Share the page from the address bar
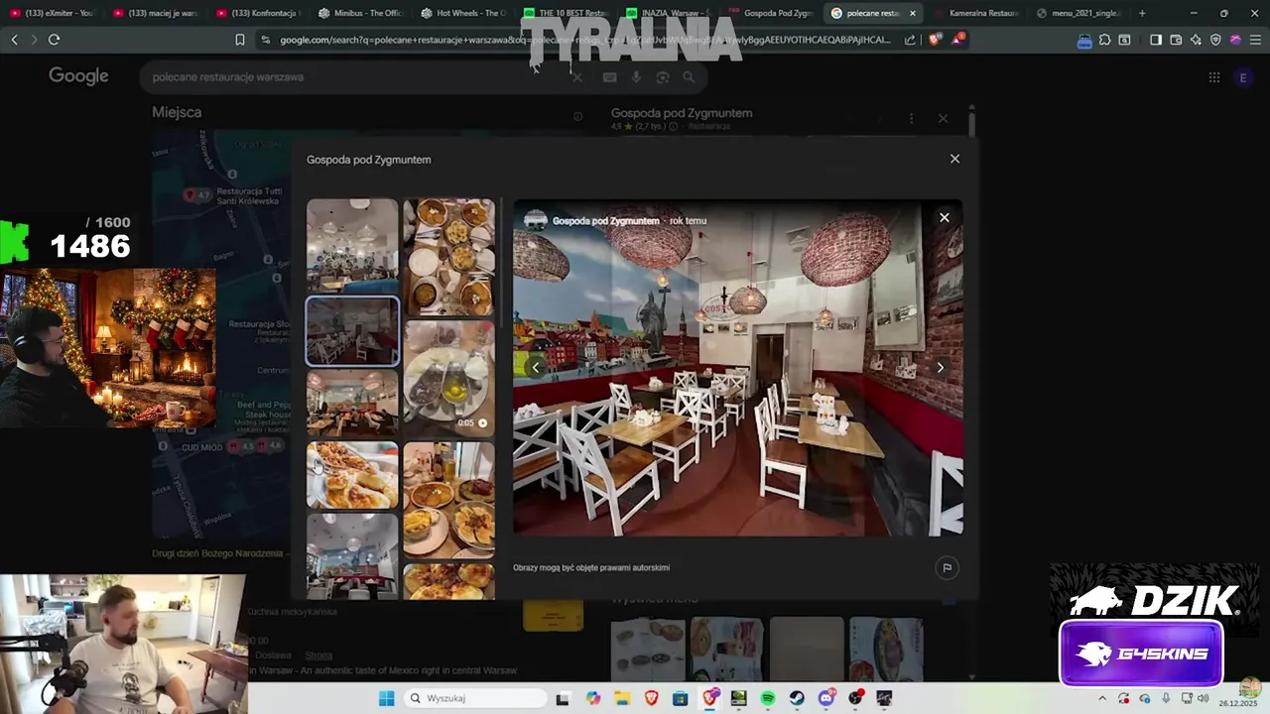The width and height of the screenshot is (1270, 714). [911, 40]
